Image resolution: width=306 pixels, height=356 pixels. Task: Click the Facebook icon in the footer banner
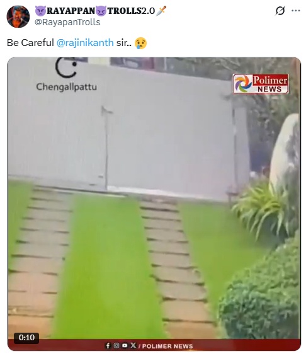tap(108, 345)
